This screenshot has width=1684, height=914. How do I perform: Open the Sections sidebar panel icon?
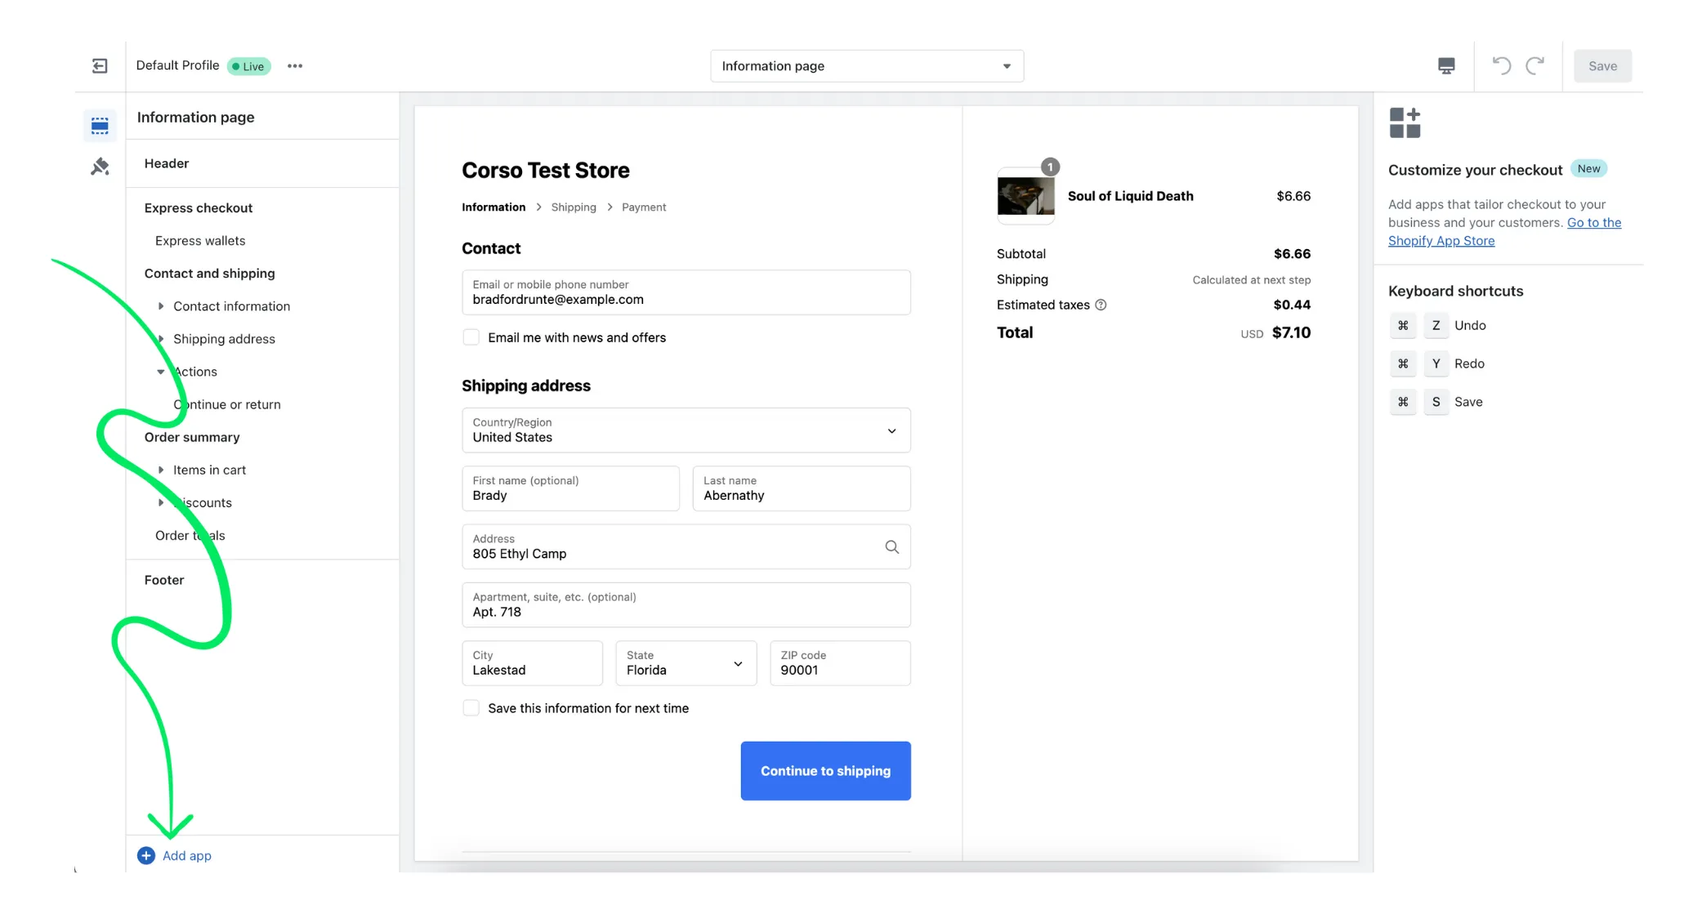point(99,125)
